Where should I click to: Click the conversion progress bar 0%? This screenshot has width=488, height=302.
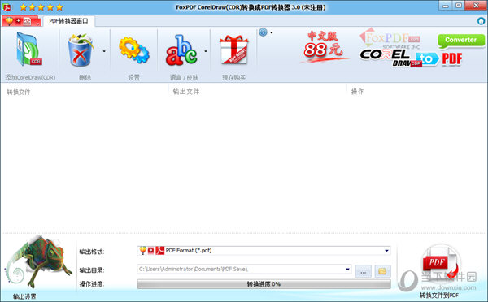coord(264,284)
